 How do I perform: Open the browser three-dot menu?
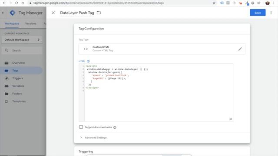(274, 3)
